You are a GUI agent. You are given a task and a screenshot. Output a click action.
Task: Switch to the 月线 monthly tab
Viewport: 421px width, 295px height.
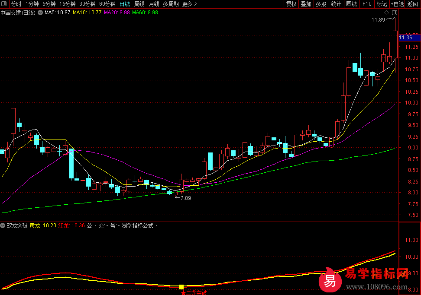(x=154, y=4)
